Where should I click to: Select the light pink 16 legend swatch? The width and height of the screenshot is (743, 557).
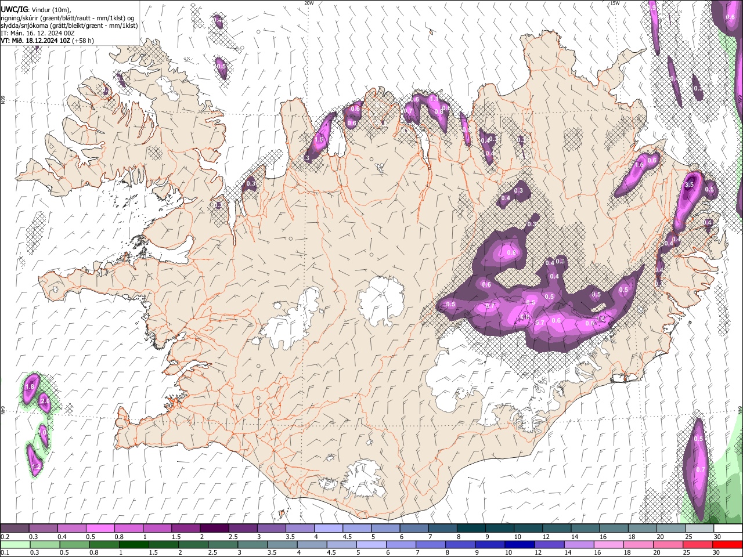point(608,544)
